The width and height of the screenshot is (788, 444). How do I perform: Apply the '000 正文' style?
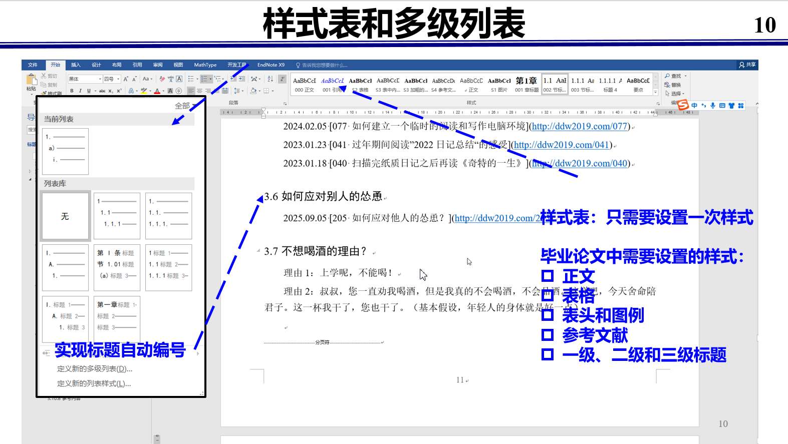tap(305, 85)
